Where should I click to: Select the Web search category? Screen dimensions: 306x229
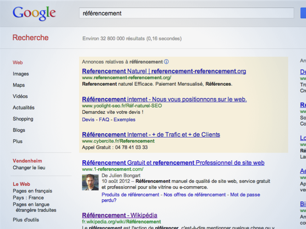click(18, 62)
